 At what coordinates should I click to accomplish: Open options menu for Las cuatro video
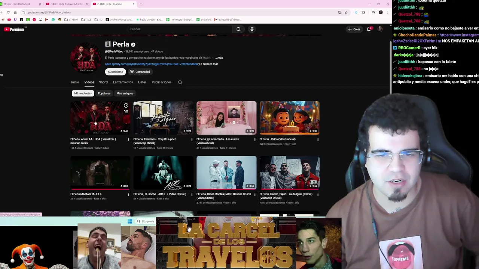point(255,139)
